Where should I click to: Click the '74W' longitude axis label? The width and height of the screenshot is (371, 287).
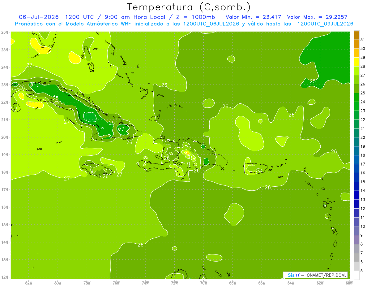pos(145,283)
